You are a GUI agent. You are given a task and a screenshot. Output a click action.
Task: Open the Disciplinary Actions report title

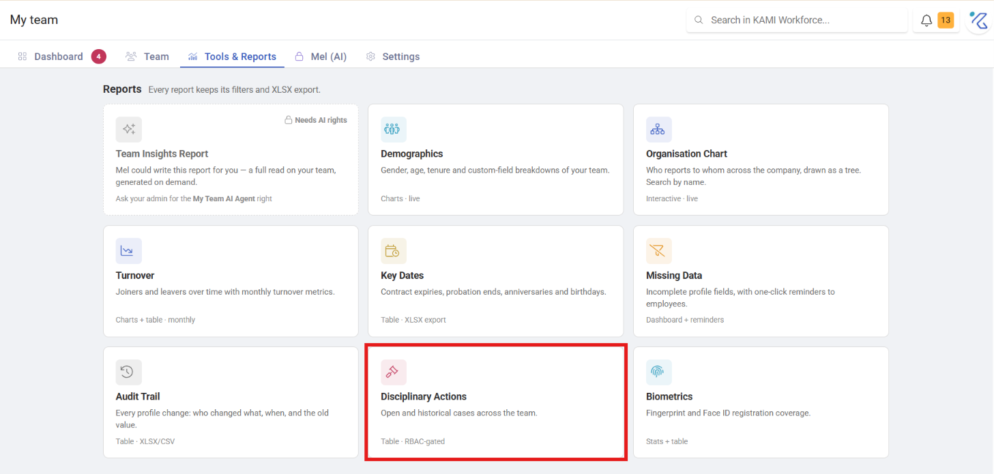click(424, 397)
